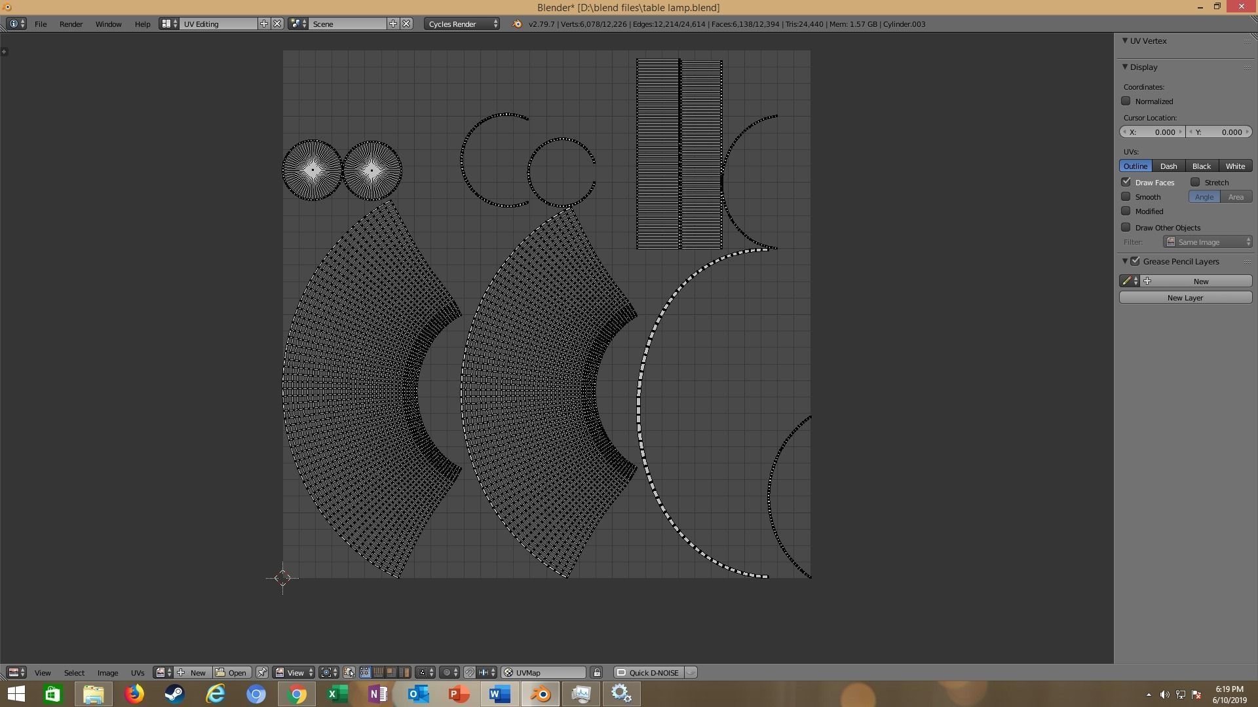Open Blender from the Windows taskbar
The height and width of the screenshot is (707, 1258).
[541, 694]
